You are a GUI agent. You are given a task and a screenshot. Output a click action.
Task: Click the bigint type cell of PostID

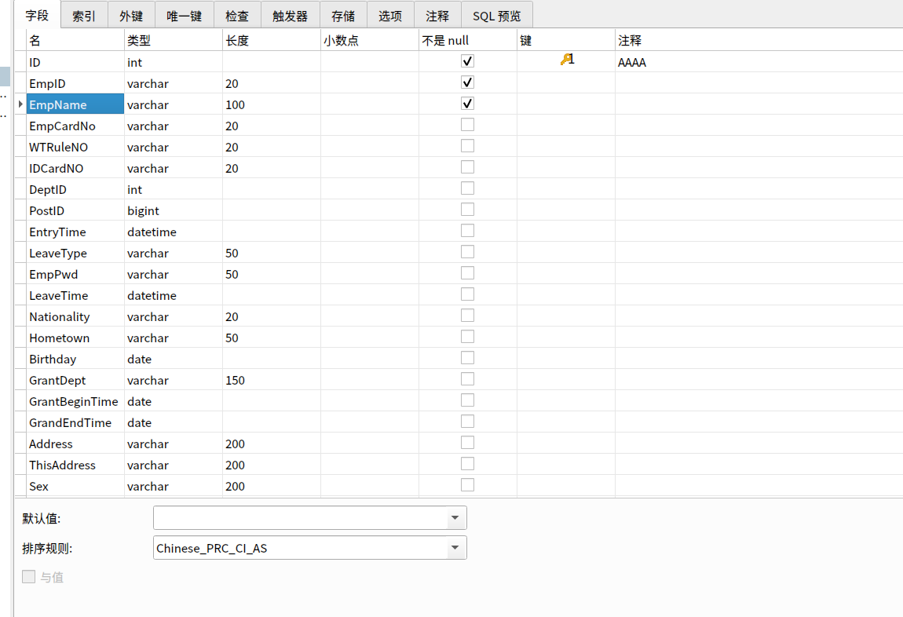(x=174, y=211)
